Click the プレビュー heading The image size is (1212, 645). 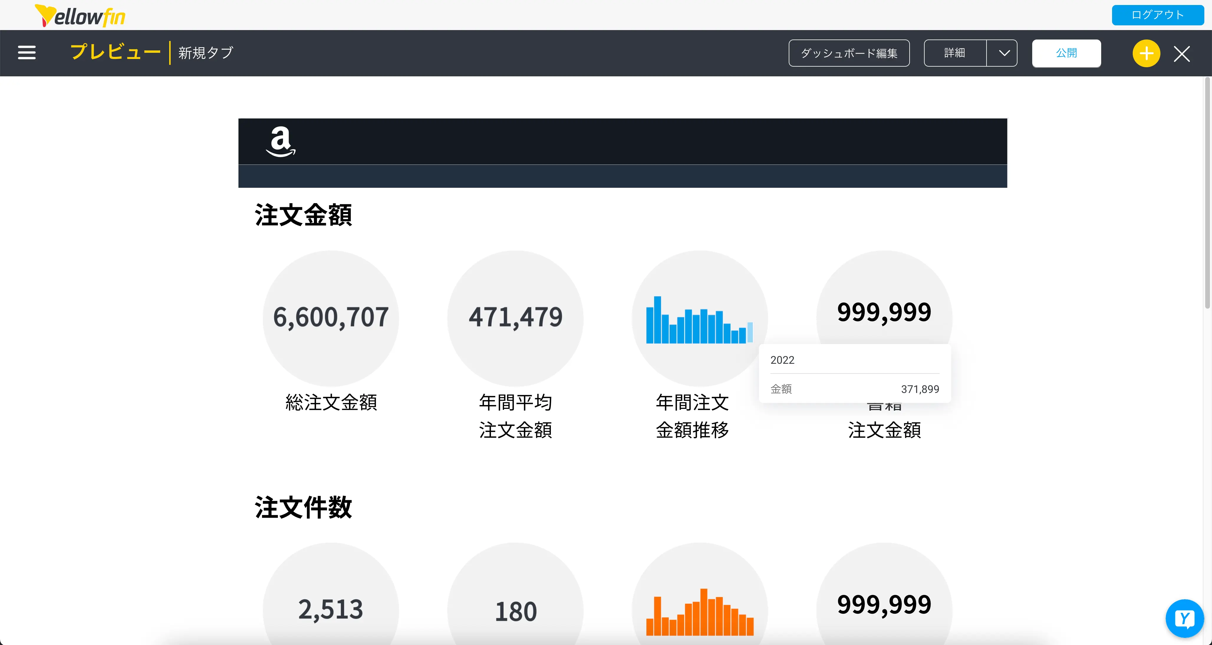(x=116, y=52)
